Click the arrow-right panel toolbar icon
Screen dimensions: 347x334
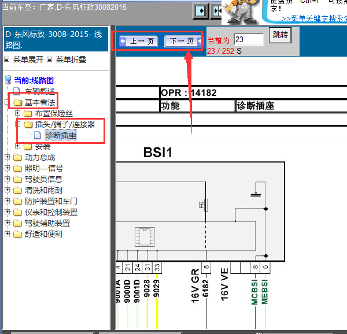201,11
